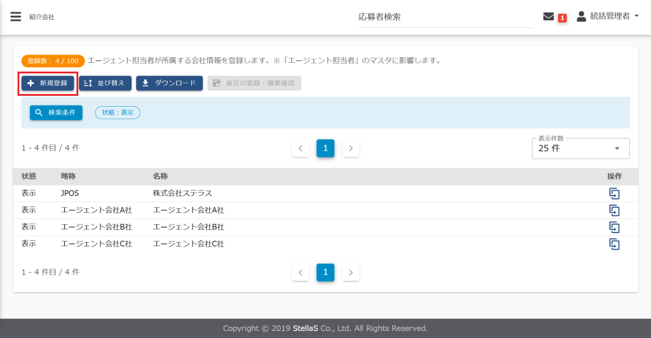Expand the 表示件数 25 件 dropdown

click(x=580, y=148)
